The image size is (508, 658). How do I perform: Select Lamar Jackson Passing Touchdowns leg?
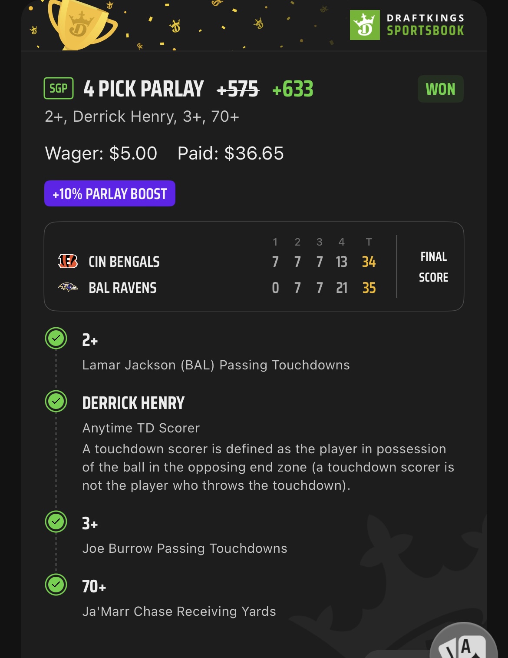click(x=216, y=352)
